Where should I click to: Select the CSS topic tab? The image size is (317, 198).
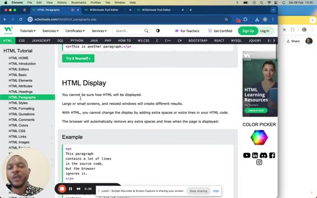pyautogui.click(x=21, y=41)
